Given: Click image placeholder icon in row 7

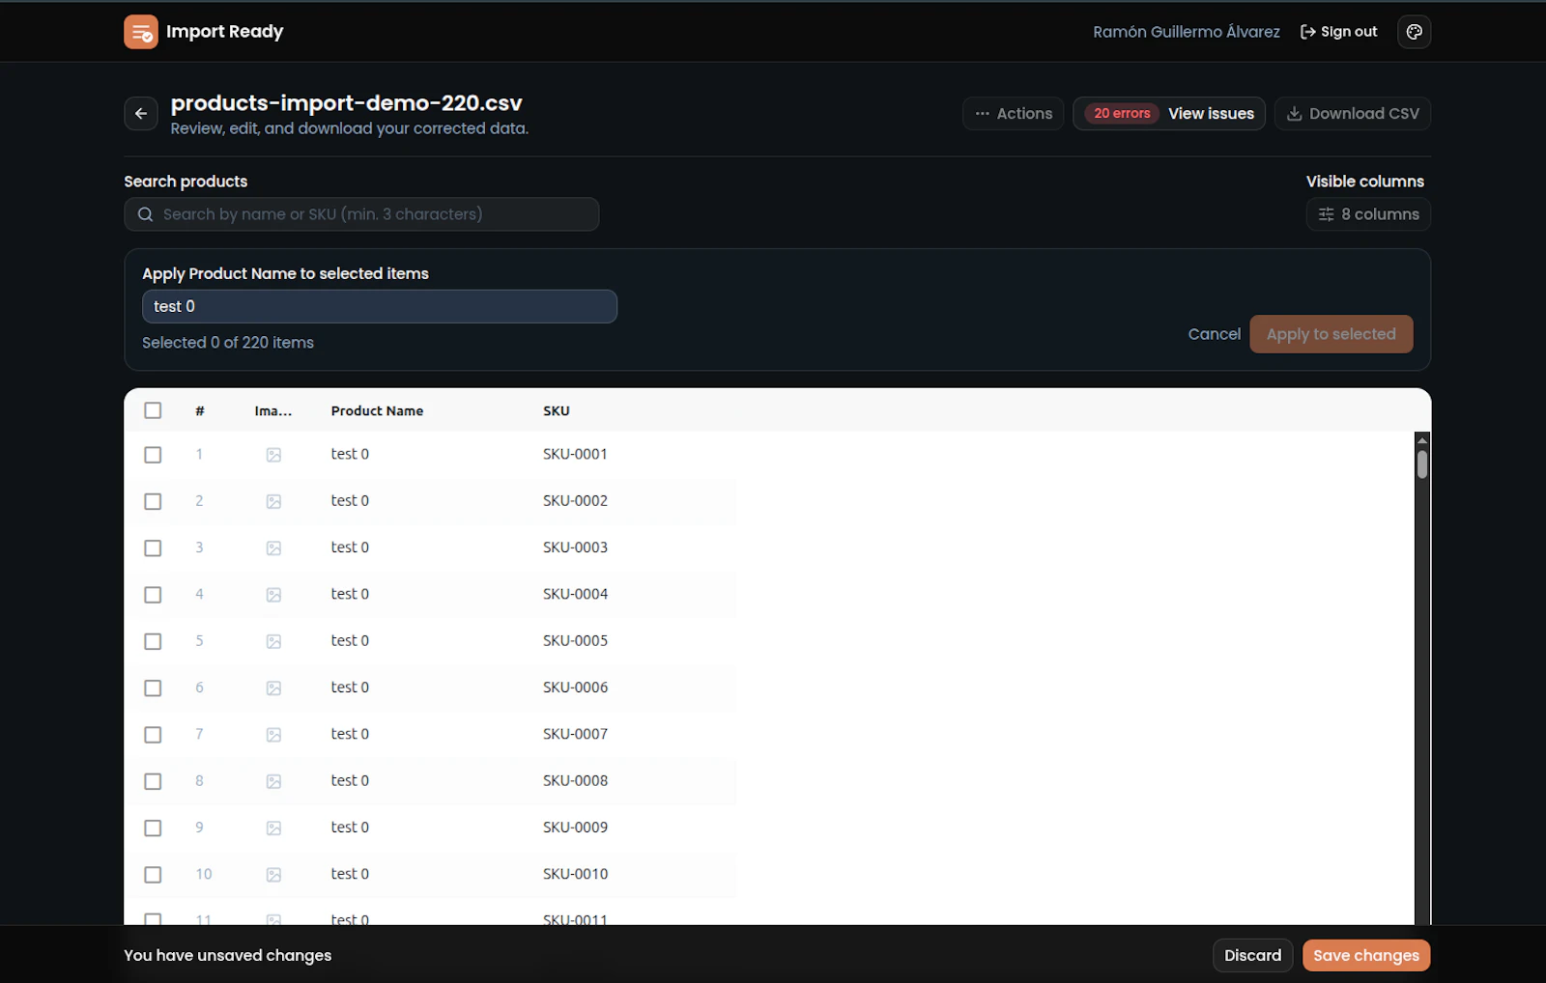Looking at the screenshot, I should [273, 735].
